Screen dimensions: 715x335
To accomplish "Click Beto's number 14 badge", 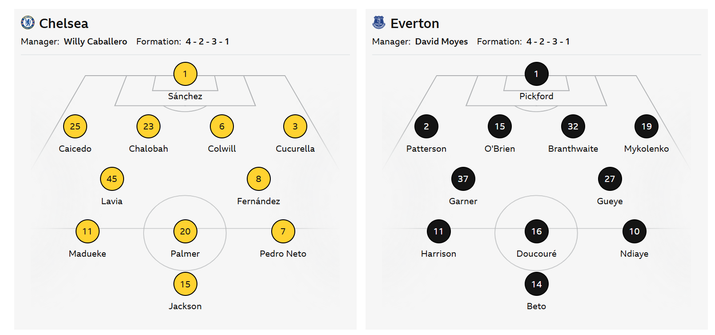I will tap(536, 284).
